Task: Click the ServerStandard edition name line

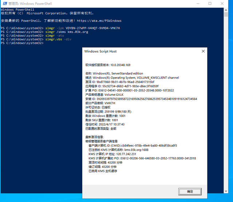Action: coord(114,74)
